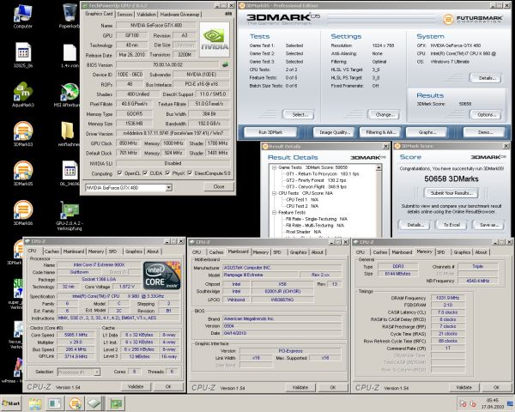
Task: Select the GT1 - Return To Proxycon result row
Action: point(323,173)
